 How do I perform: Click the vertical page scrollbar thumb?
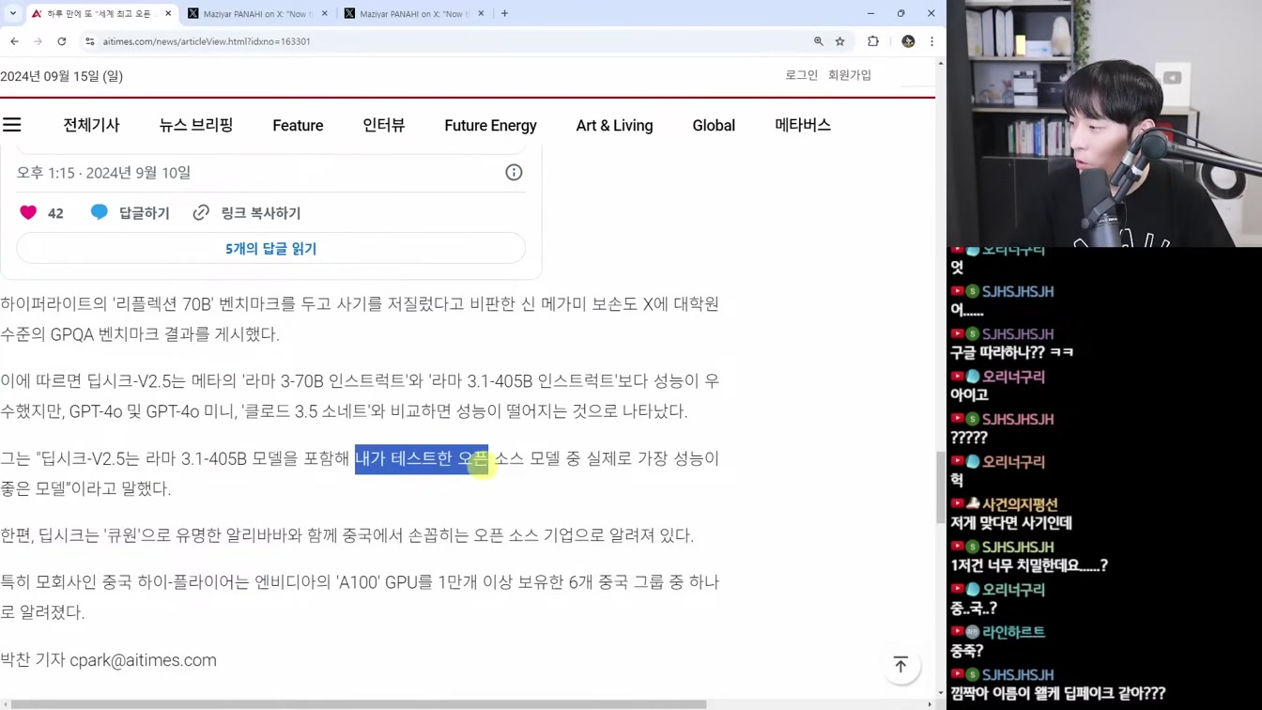[941, 487]
